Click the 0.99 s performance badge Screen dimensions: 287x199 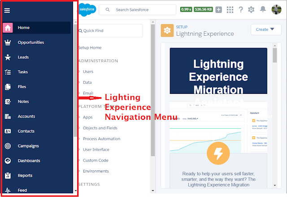[186, 9]
